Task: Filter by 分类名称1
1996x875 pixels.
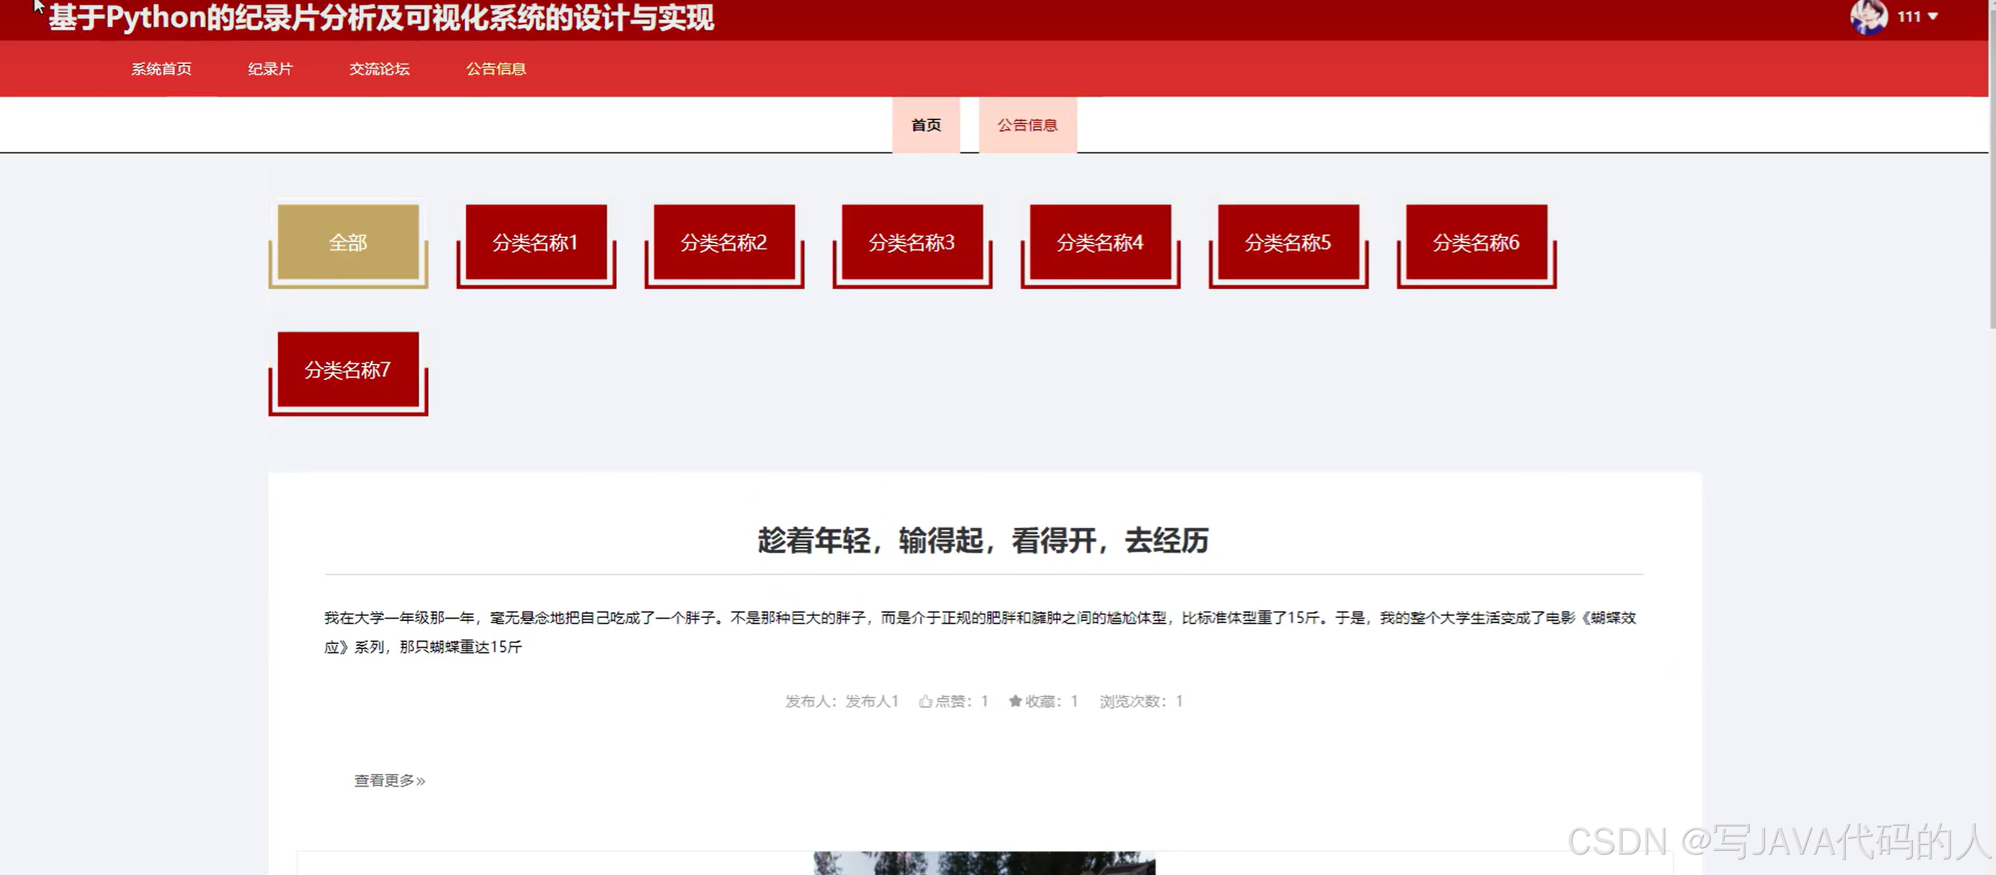Action: click(x=535, y=242)
